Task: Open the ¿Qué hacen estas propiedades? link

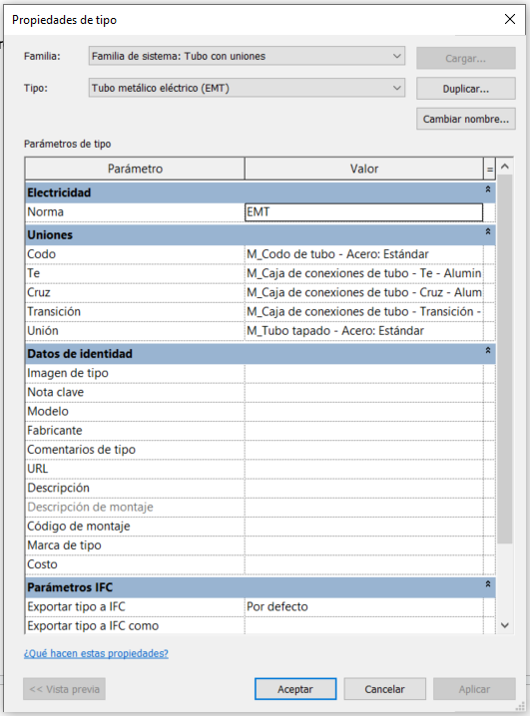Action: [x=96, y=653]
